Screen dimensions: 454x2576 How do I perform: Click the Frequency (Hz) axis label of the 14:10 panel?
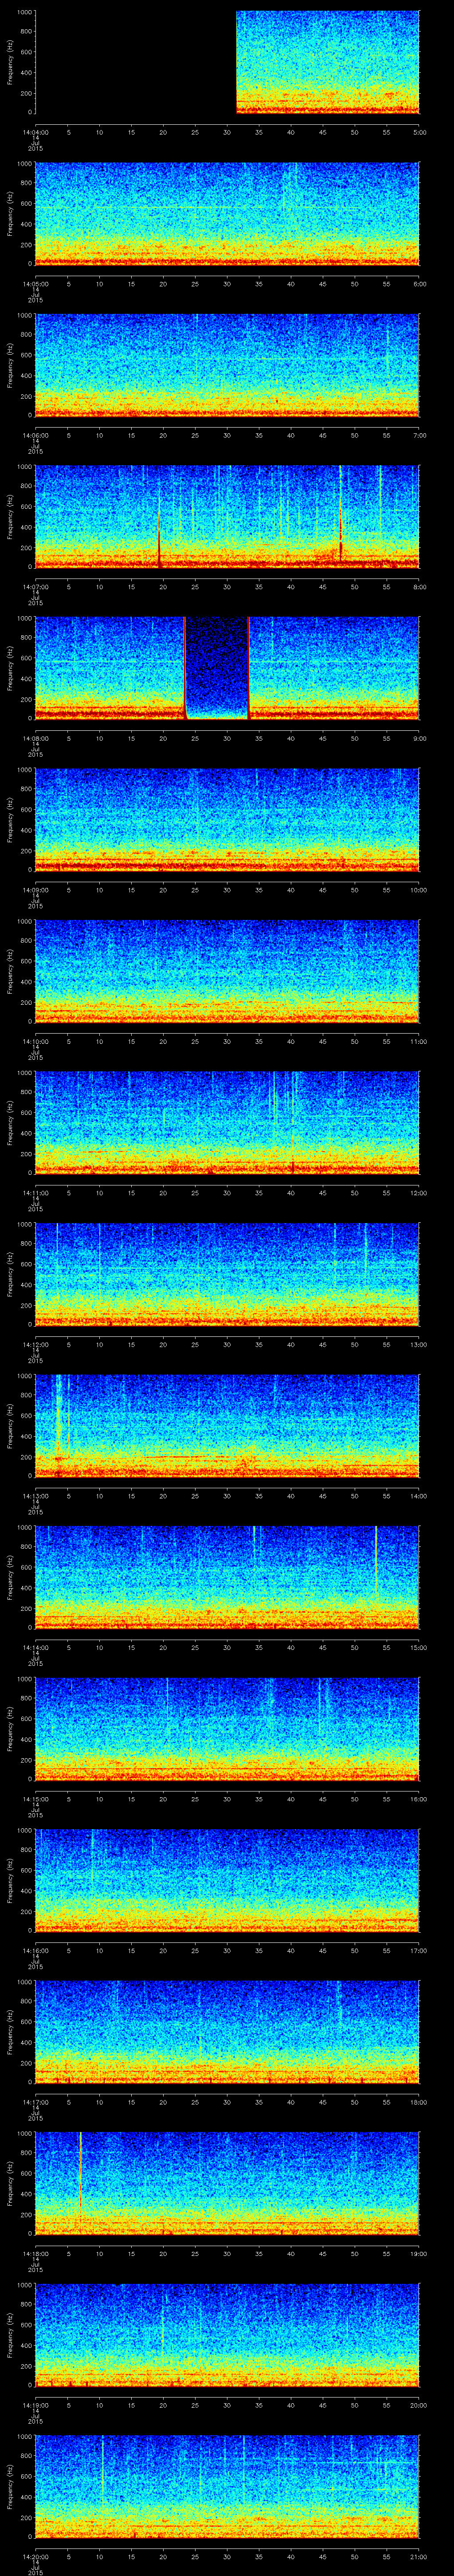[10, 971]
